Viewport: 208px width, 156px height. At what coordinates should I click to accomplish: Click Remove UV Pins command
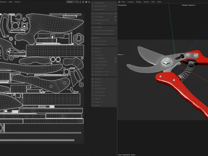104,6
